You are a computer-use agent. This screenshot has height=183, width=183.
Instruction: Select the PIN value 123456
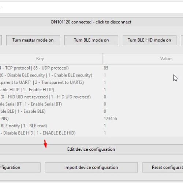coord(110,119)
